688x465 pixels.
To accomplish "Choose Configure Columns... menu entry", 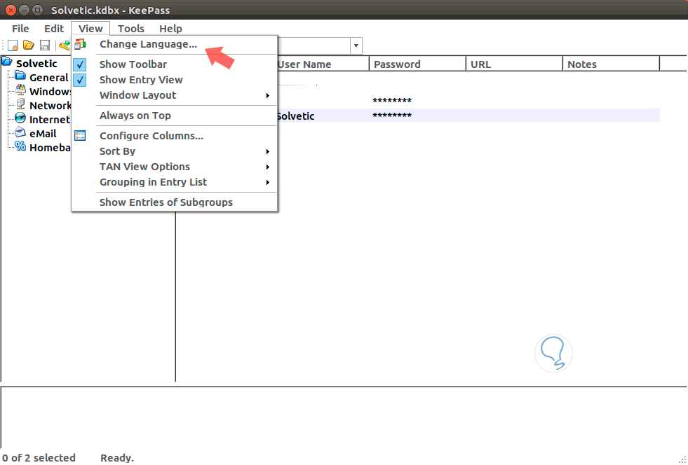I will [x=151, y=135].
